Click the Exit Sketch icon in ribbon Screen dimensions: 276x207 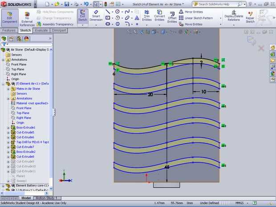coord(82,16)
